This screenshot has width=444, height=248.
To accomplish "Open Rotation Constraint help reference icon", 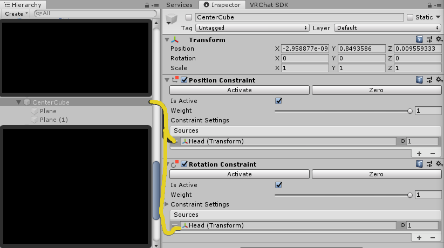I will 419,164.
